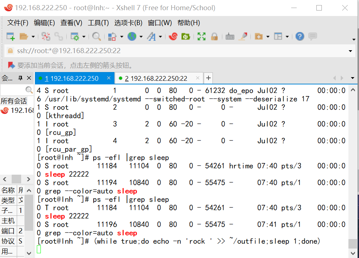Click the add-folder plus icon

(x=259, y=36)
